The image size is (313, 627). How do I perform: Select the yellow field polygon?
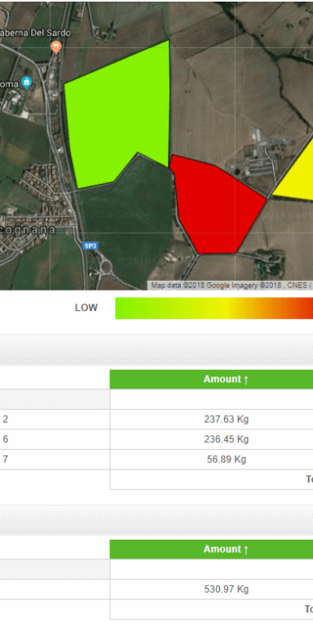(295, 172)
